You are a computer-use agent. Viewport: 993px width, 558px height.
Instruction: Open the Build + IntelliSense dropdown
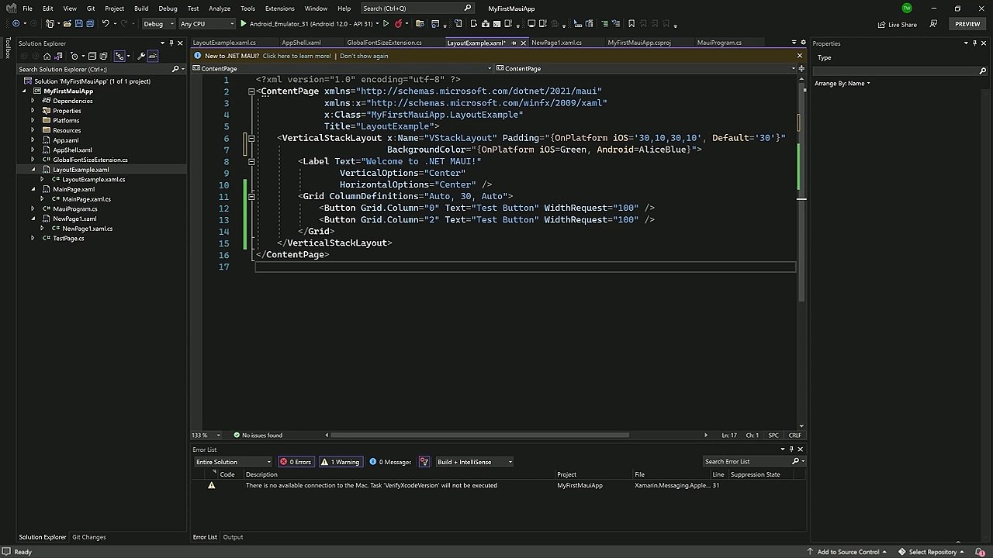tap(475, 462)
